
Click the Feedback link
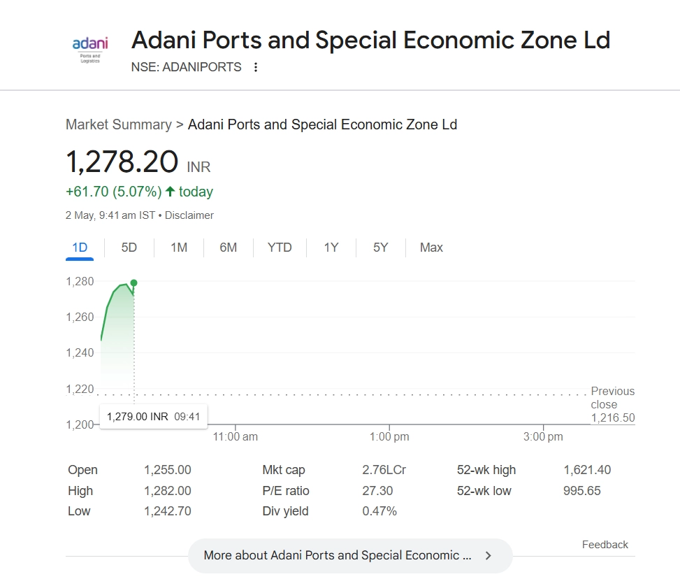[x=605, y=545]
